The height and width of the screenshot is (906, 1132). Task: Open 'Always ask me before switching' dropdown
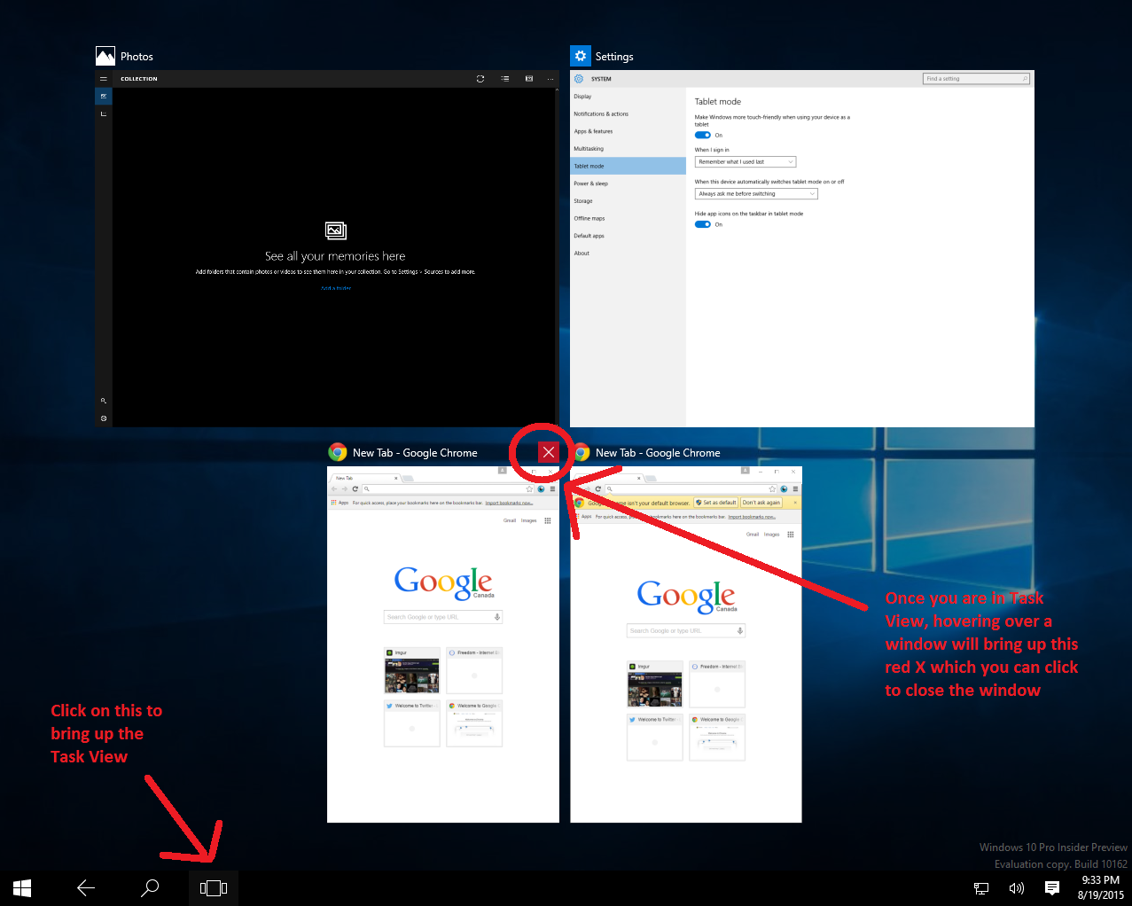point(756,193)
